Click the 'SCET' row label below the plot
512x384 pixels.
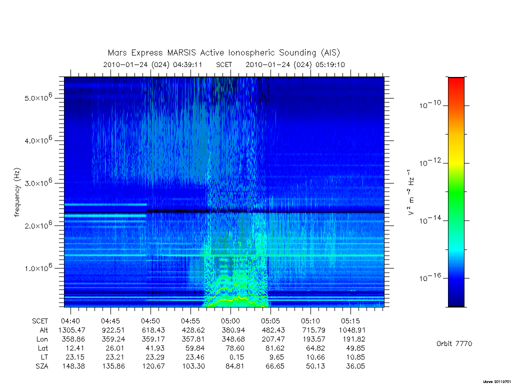pyautogui.click(x=40, y=321)
